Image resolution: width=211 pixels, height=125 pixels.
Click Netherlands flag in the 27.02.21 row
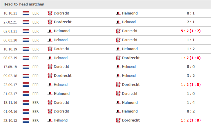26,22
